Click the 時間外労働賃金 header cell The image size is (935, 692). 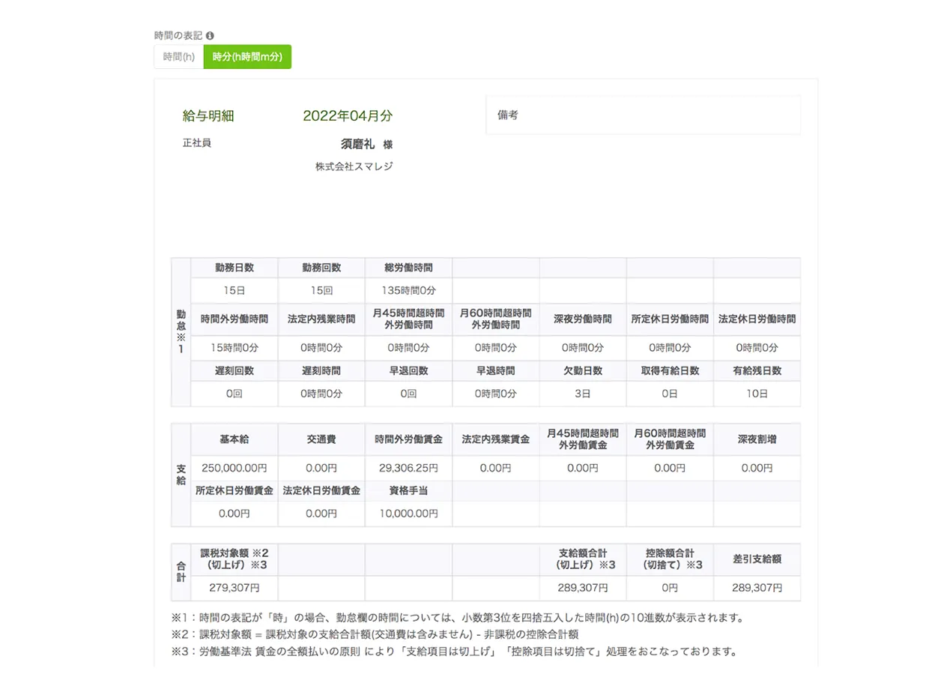coord(408,439)
